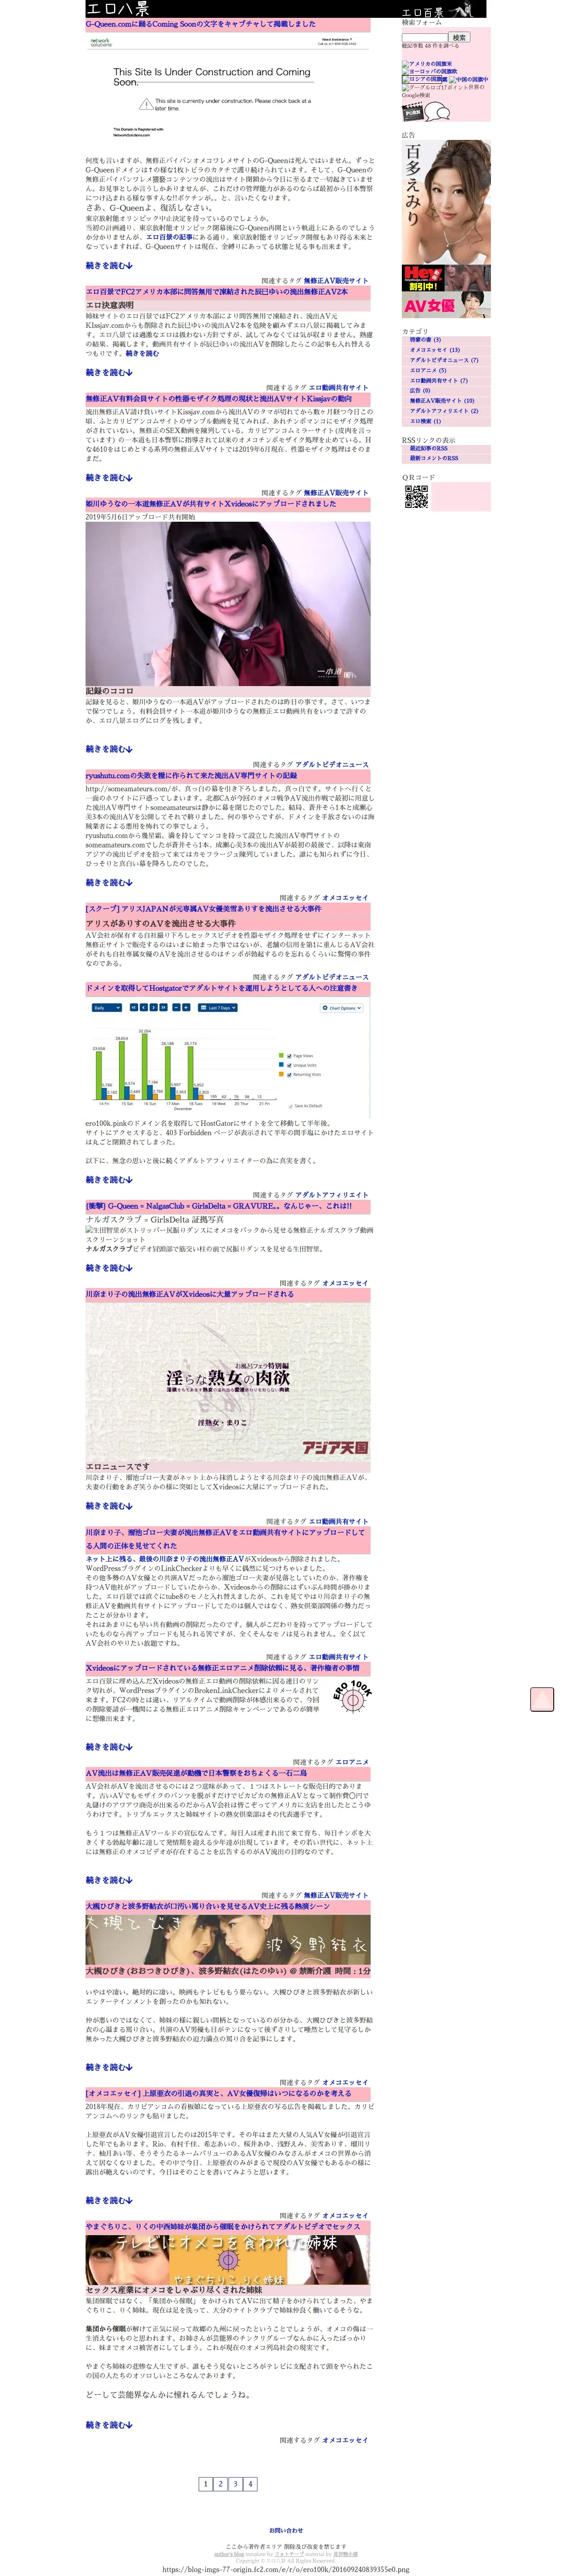Click the American flag link アメリカの国旗米
Viewport: 572px width, 2576px height.
pyautogui.click(x=427, y=64)
